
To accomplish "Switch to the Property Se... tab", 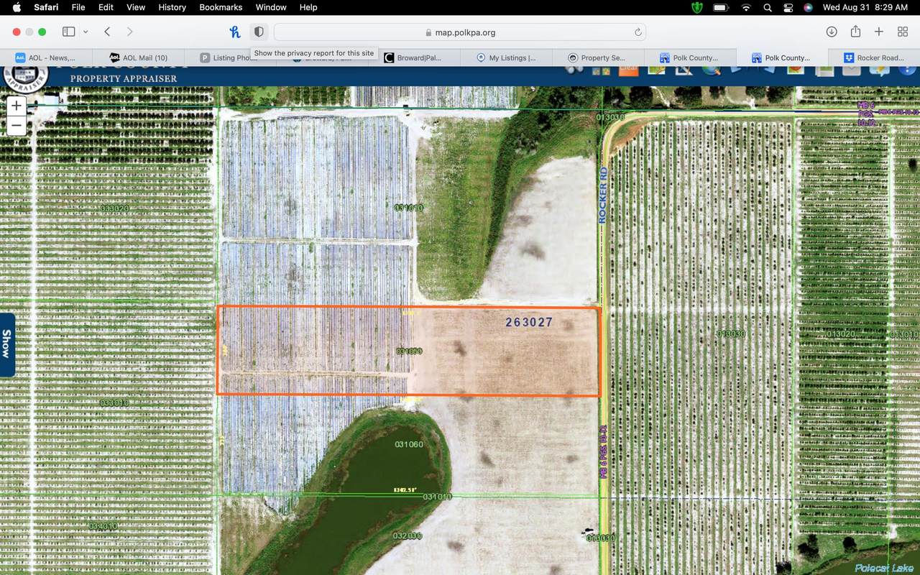I will tap(598, 57).
